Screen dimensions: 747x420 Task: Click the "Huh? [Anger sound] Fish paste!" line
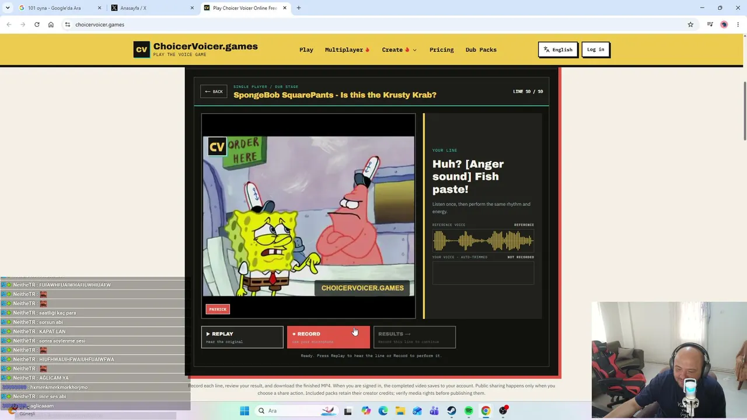[x=468, y=177]
